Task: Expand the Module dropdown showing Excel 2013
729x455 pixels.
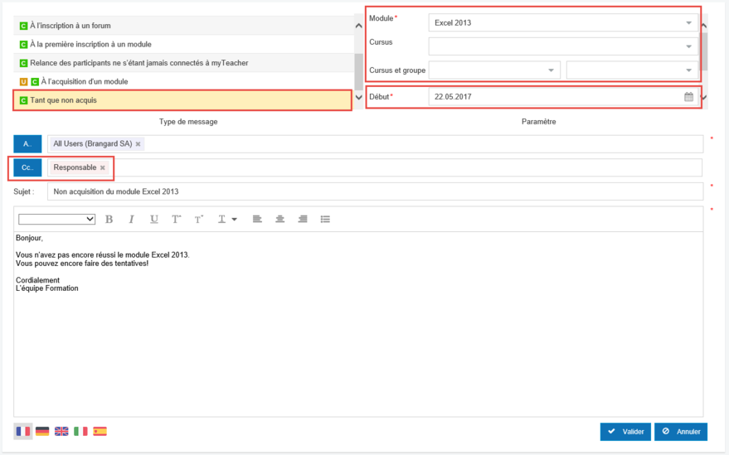Action: 688,23
